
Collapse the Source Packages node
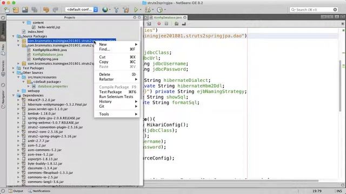(x=14, y=36)
